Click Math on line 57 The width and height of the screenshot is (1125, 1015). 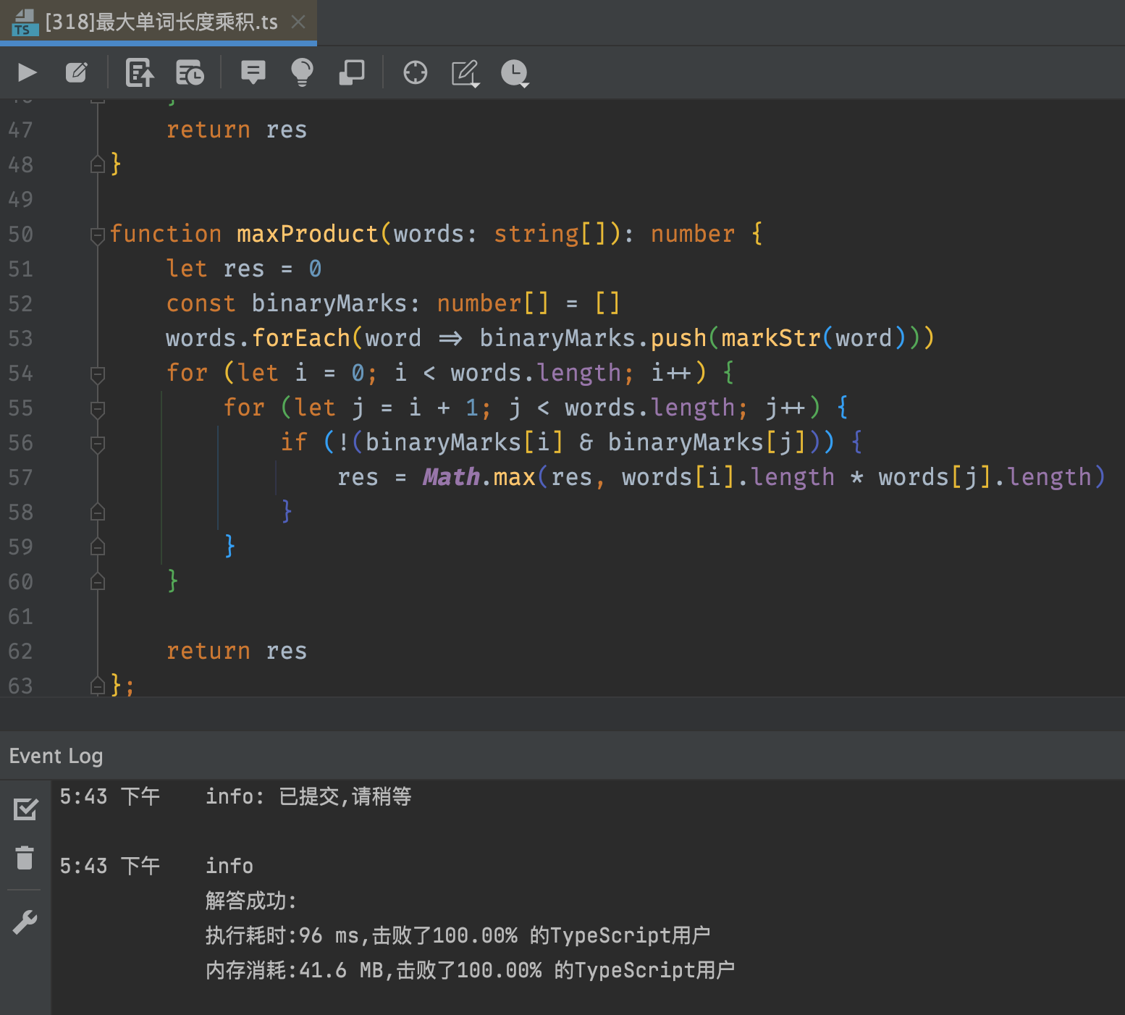[451, 477]
